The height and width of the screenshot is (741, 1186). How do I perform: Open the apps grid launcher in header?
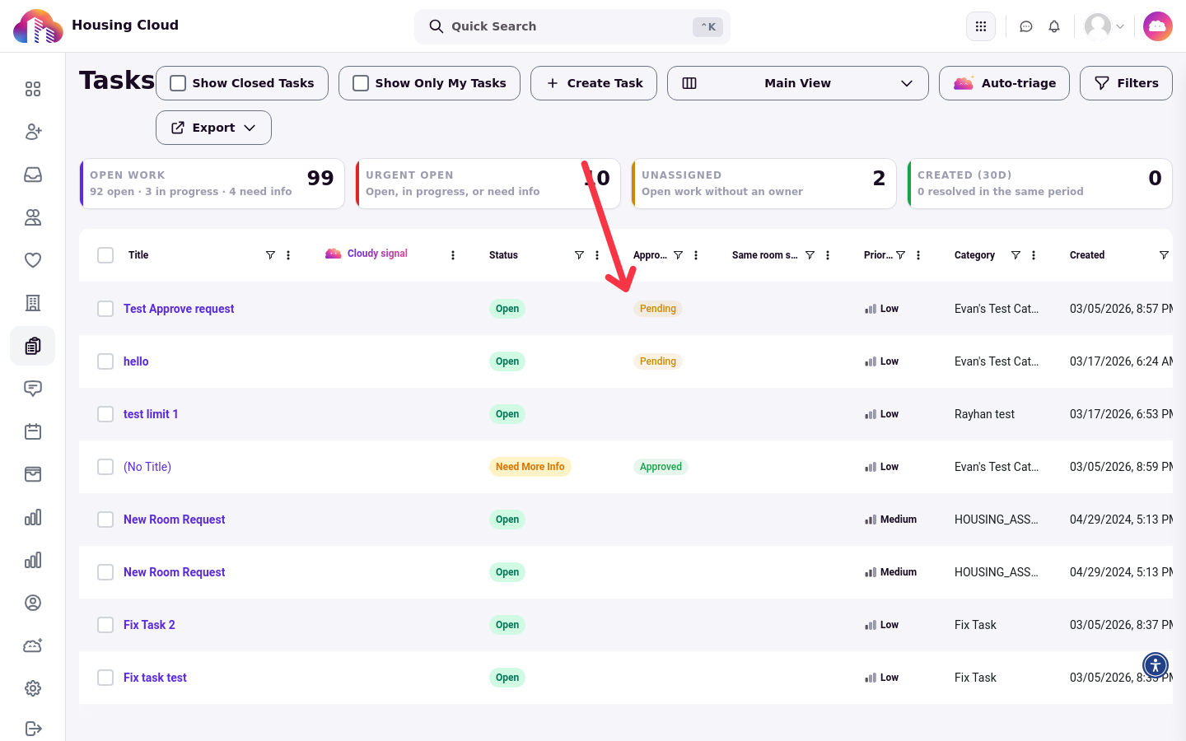pos(981,26)
